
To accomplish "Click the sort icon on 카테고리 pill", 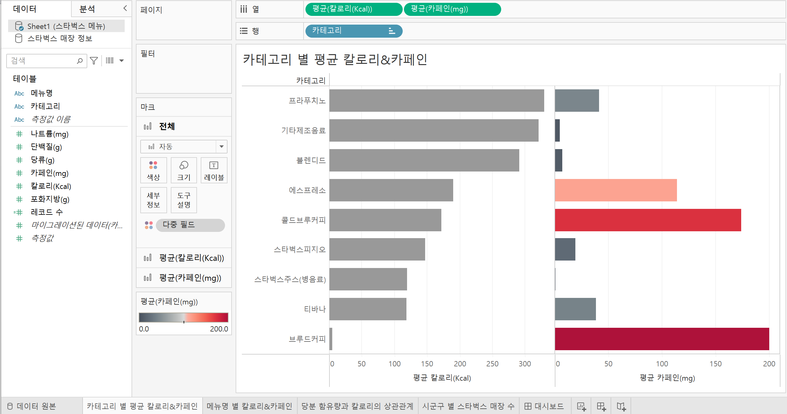I will (x=392, y=31).
